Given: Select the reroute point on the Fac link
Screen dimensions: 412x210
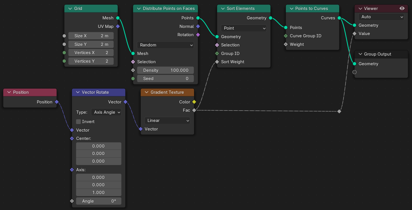Looking at the screenshot, I should click(339, 111).
